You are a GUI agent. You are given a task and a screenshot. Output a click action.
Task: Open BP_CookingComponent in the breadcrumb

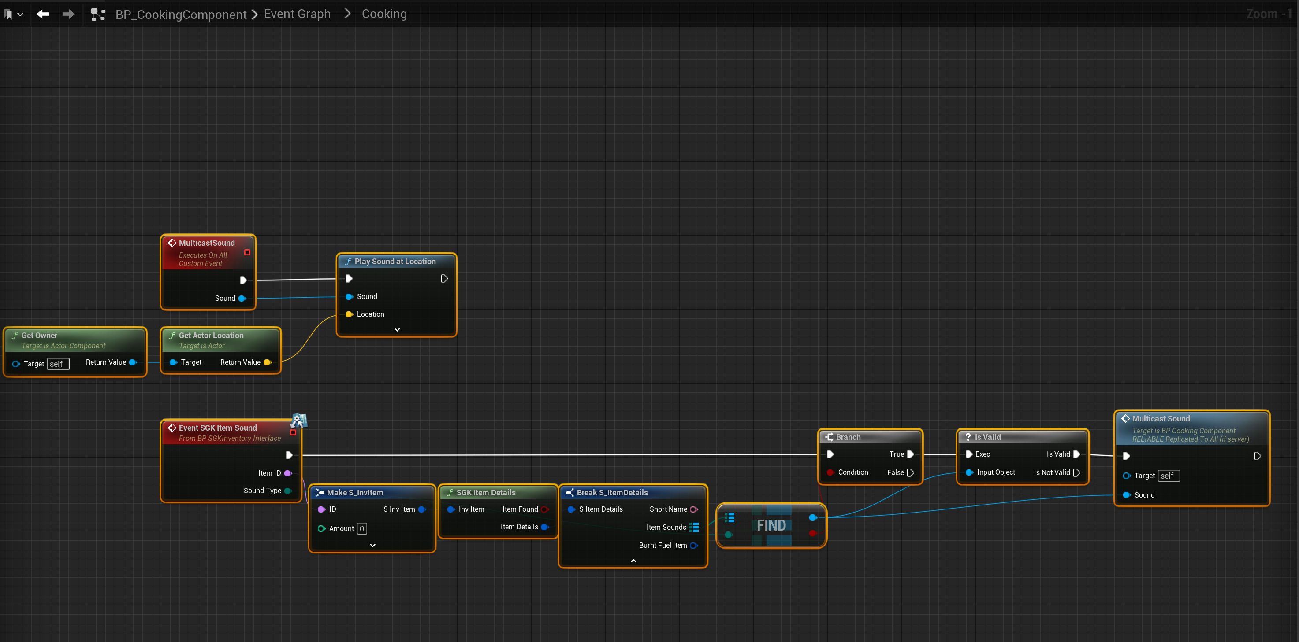click(x=181, y=15)
